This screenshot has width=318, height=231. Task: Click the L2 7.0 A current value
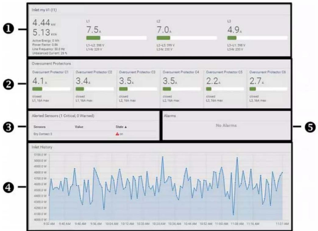[164, 30]
